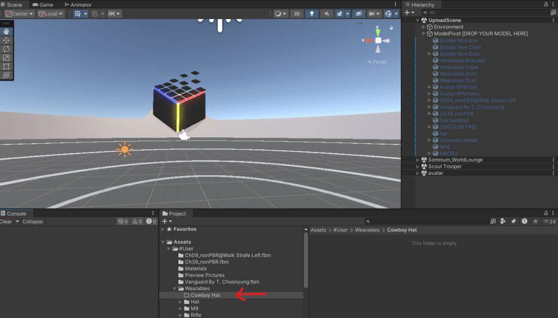Toggle scene lighting with the lightbulb button
This screenshot has height=318, width=558.
(x=312, y=14)
